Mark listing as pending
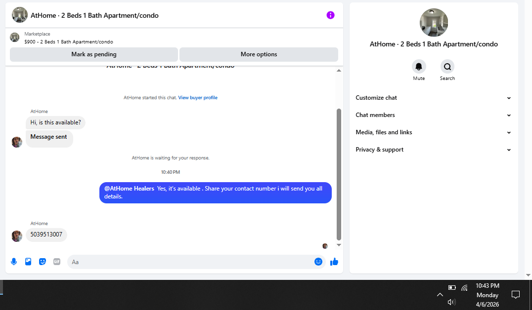This screenshot has width=532, height=310. pyautogui.click(x=93, y=54)
